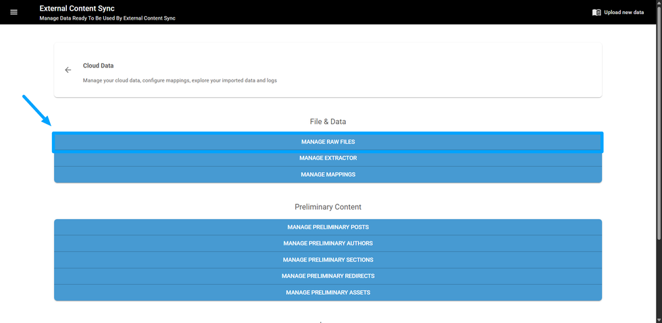Click the External Content Sync title
The image size is (662, 323).
tap(77, 8)
